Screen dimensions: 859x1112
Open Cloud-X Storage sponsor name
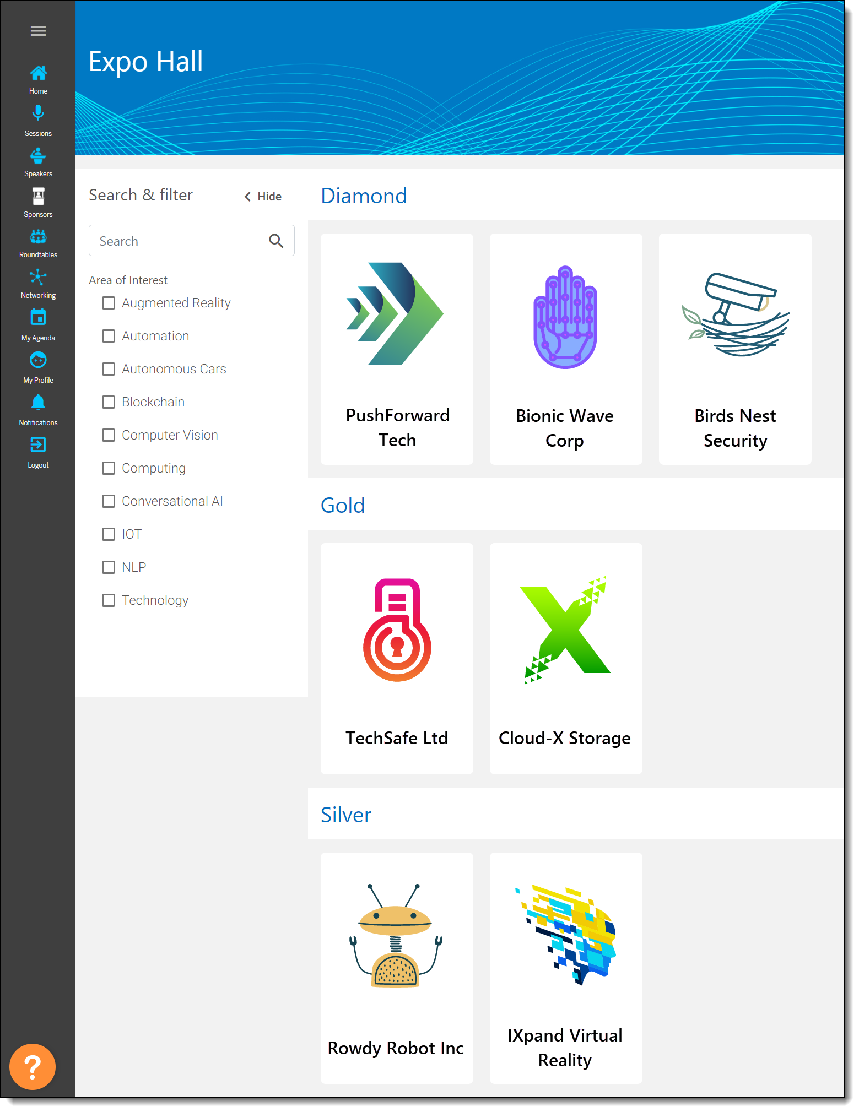tap(565, 738)
